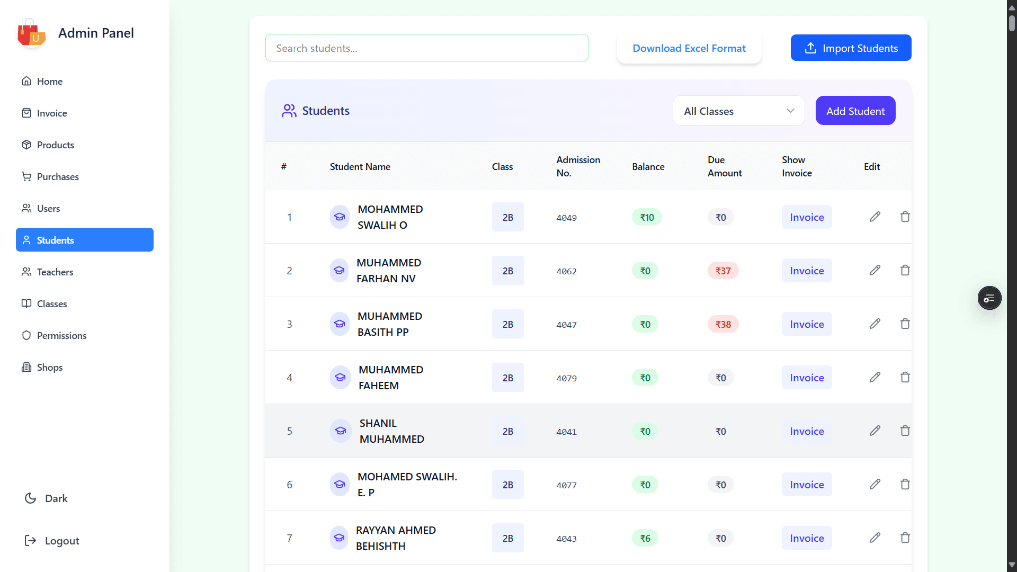The height and width of the screenshot is (572, 1017).
Task: Click graduation cap avatar for MOHAMED SWALIH. E. P
Action: tap(340, 484)
